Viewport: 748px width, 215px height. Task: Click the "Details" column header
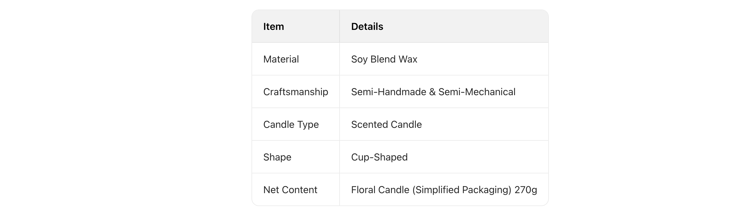point(367,26)
